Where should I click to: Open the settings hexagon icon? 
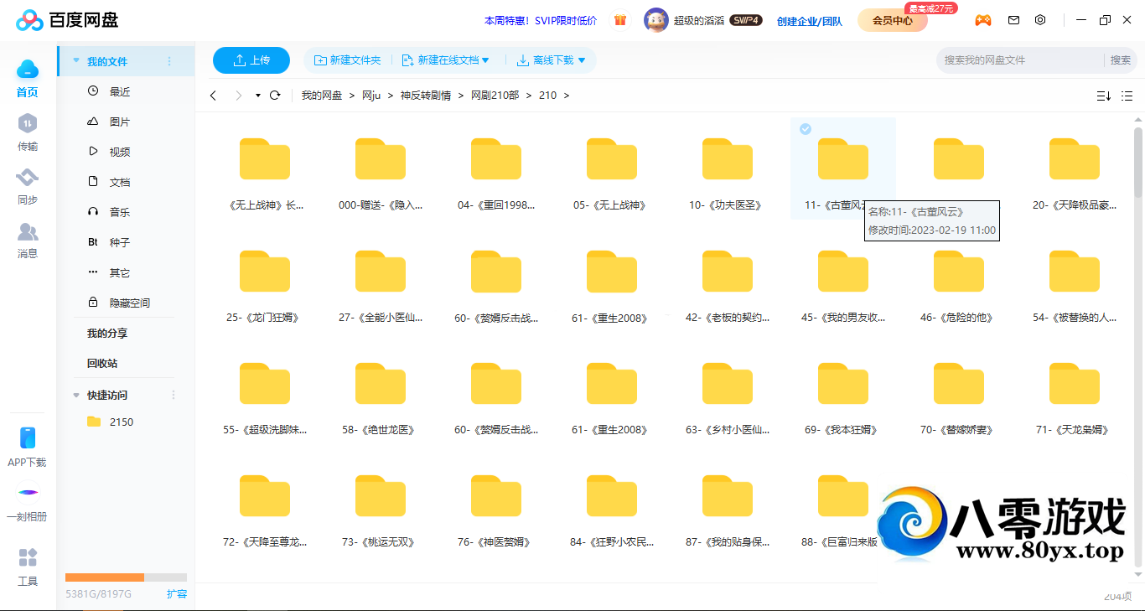[x=1040, y=20]
